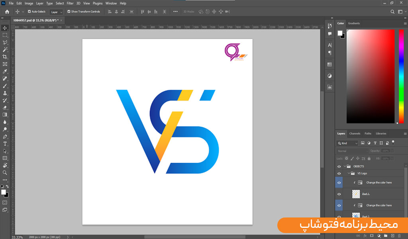Toggle the layer filter on/off switch
408x239 pixels.
click(x=393, y=143)
